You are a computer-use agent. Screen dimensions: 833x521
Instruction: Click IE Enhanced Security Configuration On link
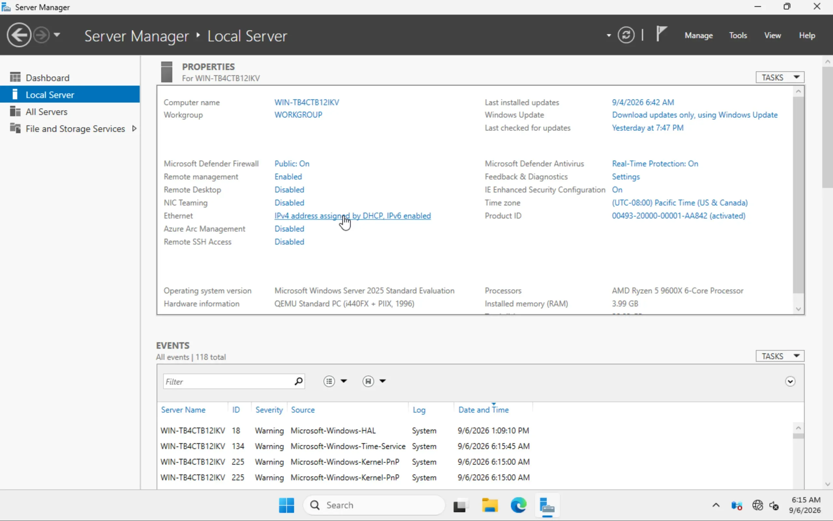(x=617, y=190)
